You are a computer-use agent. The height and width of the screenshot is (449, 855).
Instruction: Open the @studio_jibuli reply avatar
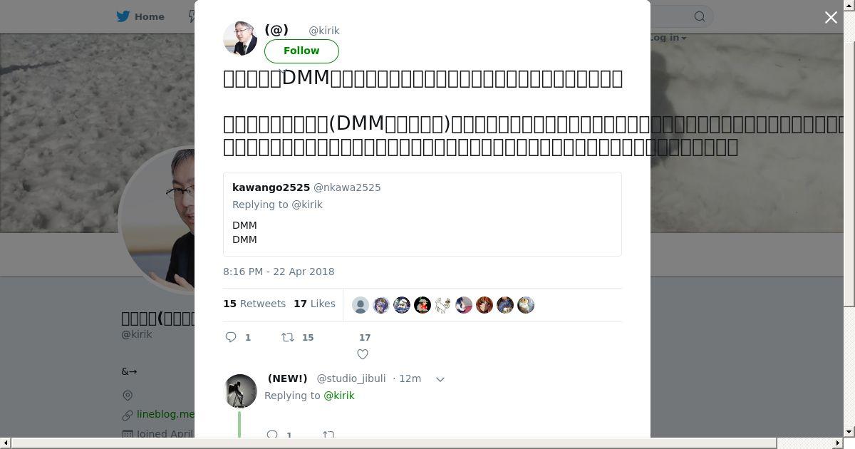(x=240, y=391)
